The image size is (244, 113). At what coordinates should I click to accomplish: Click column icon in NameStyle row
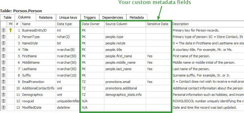[4, 43]
